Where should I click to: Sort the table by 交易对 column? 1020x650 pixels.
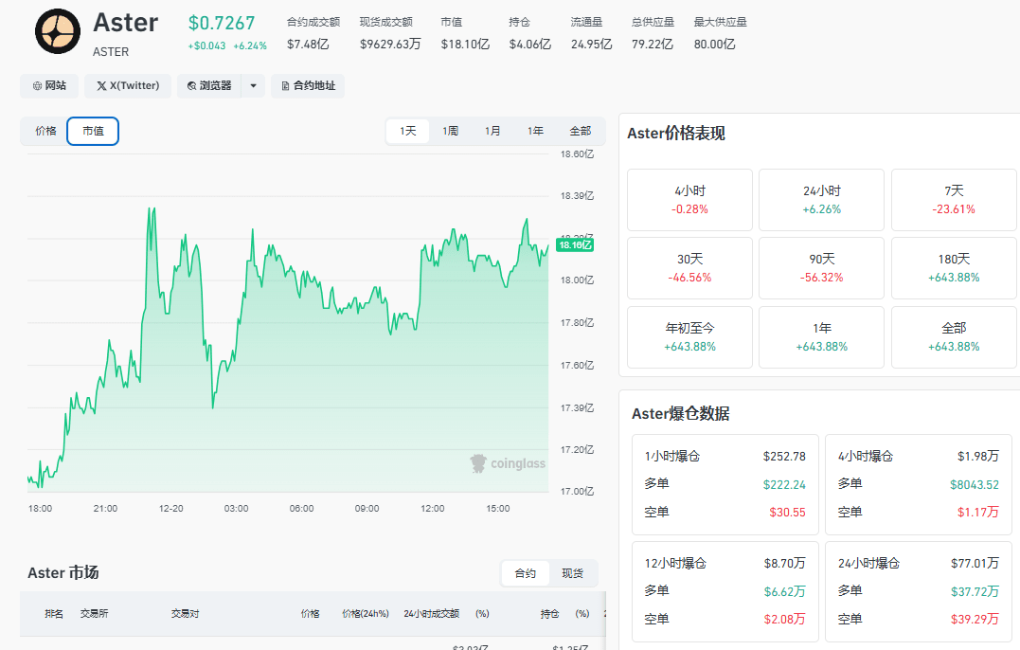tap(185, 614)
